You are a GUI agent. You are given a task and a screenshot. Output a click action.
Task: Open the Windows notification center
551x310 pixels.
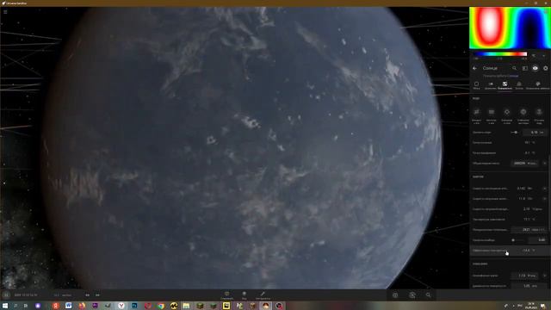click(x=543, y=306)
